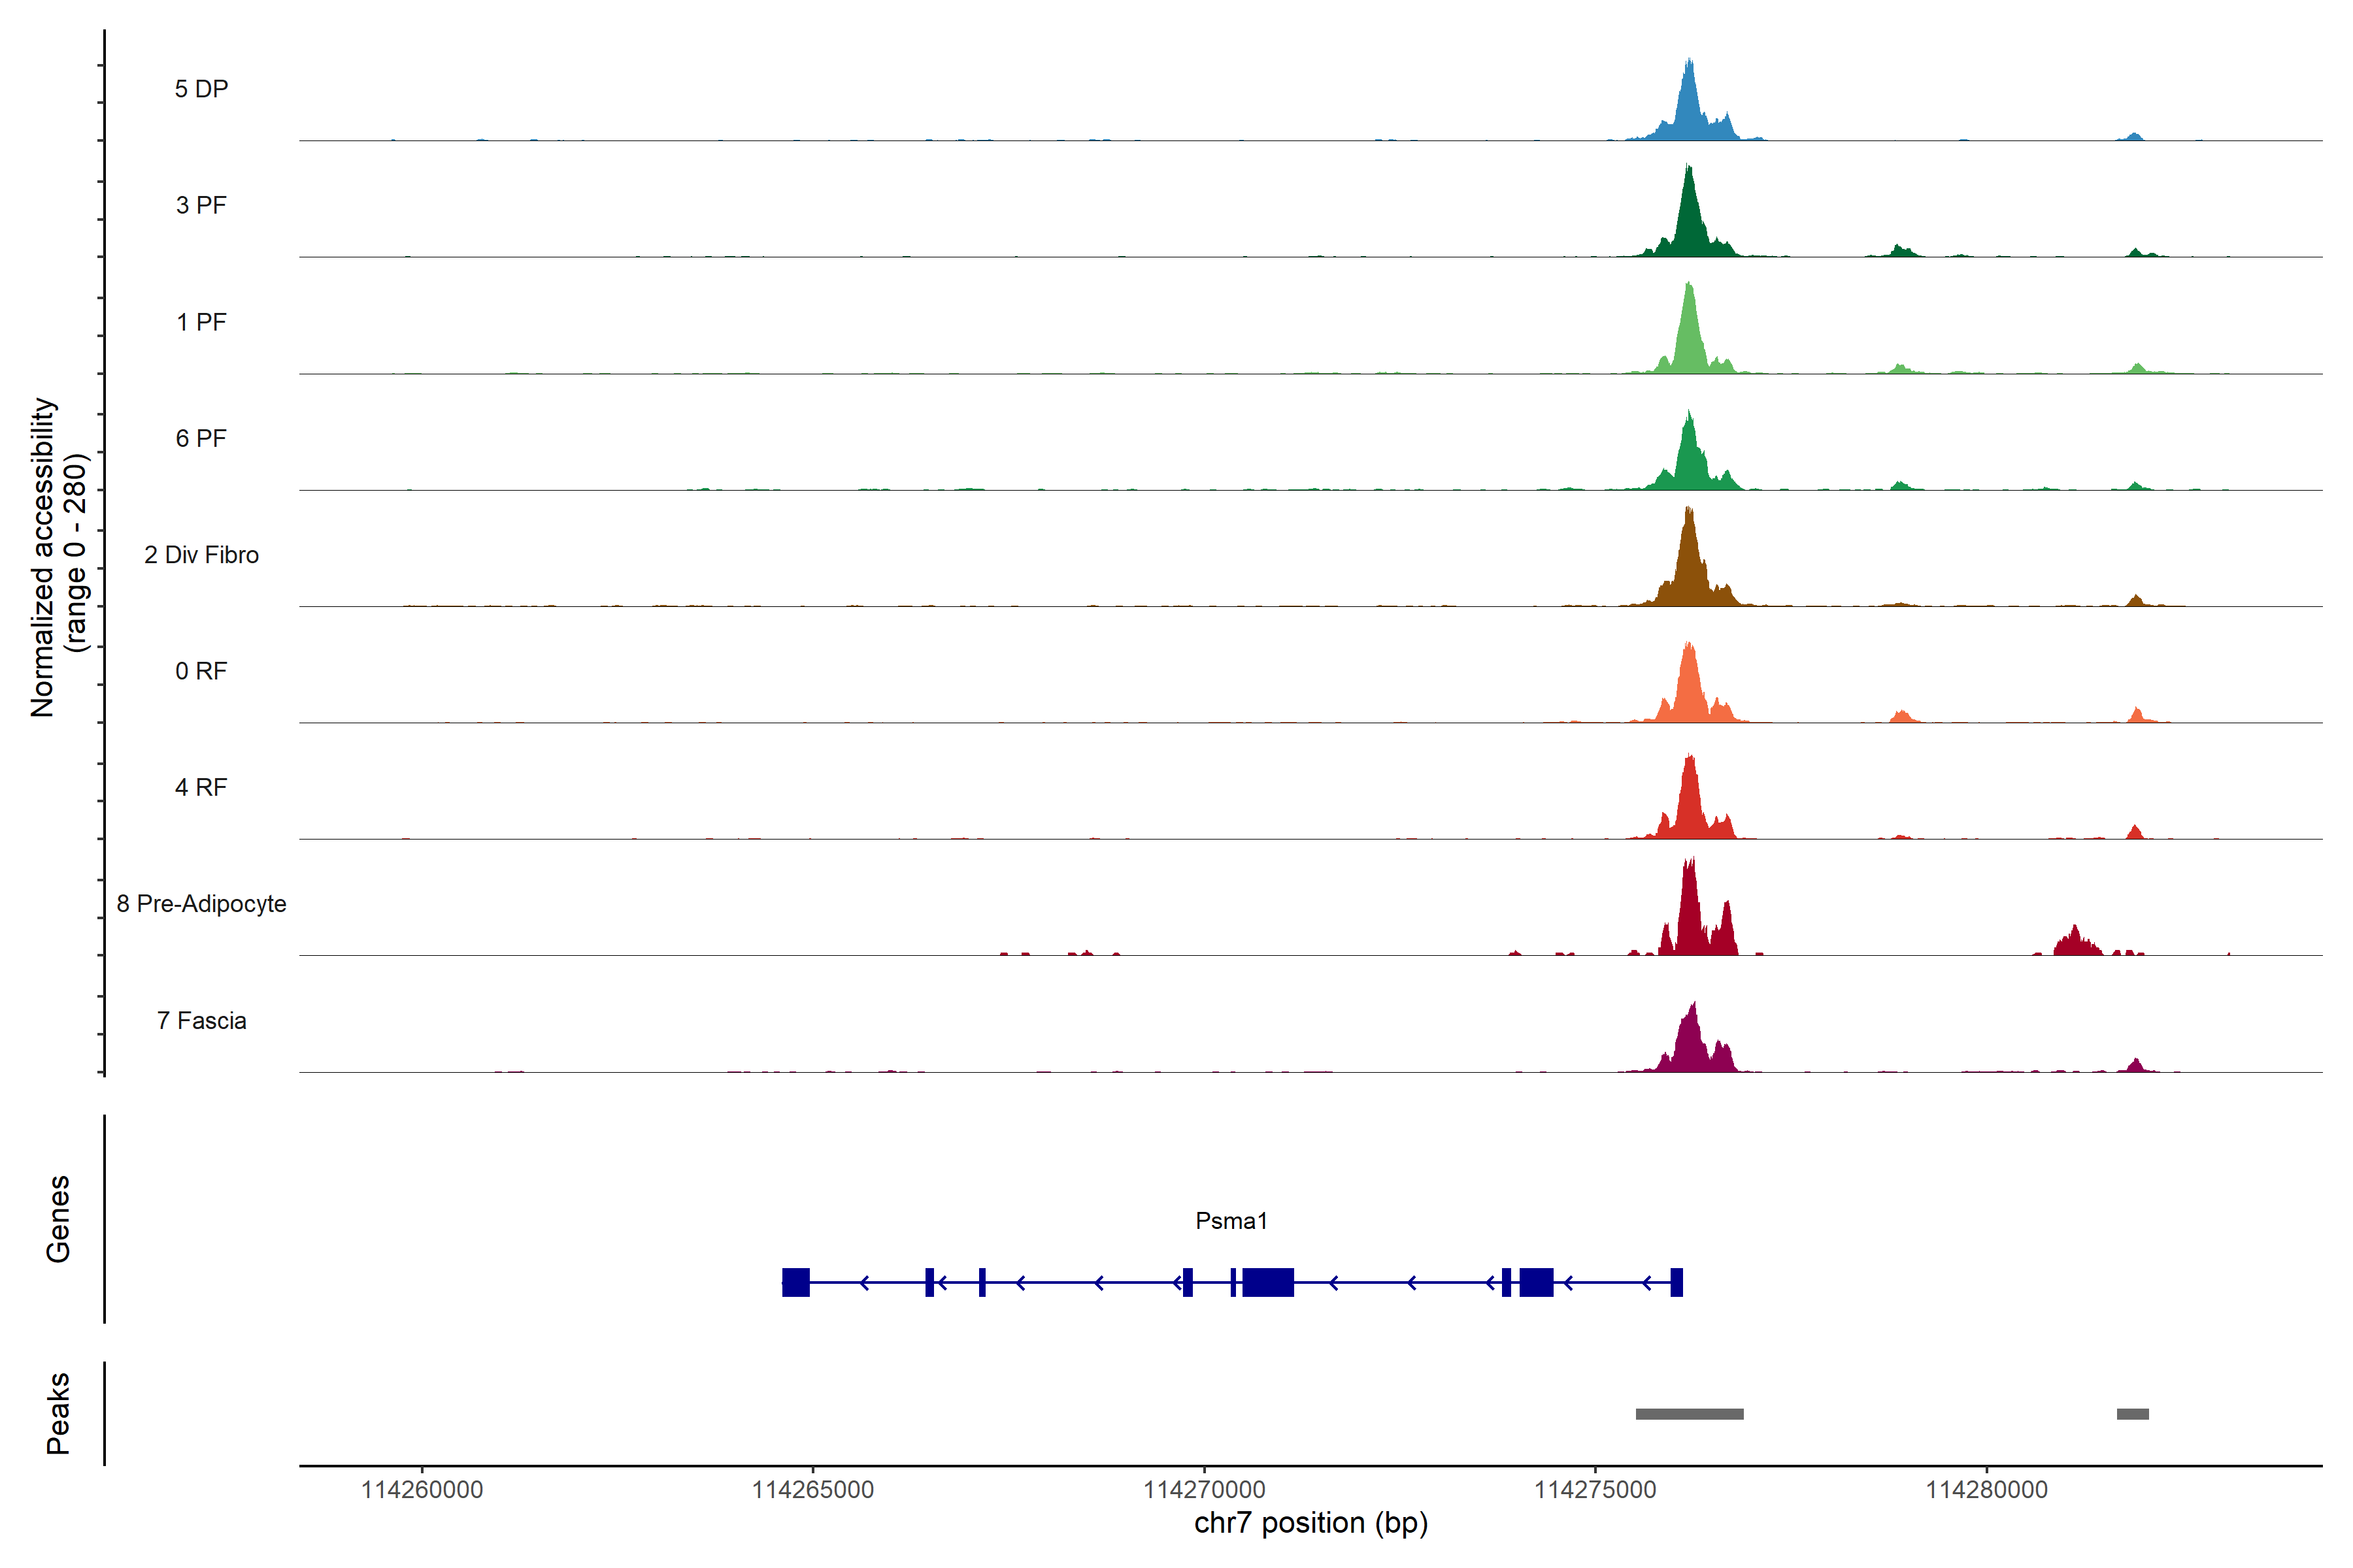Click the Psma1 gene name label
Image resolution: width=2353 pixels, height=1568 pixels.
tap(1231, 1220)
